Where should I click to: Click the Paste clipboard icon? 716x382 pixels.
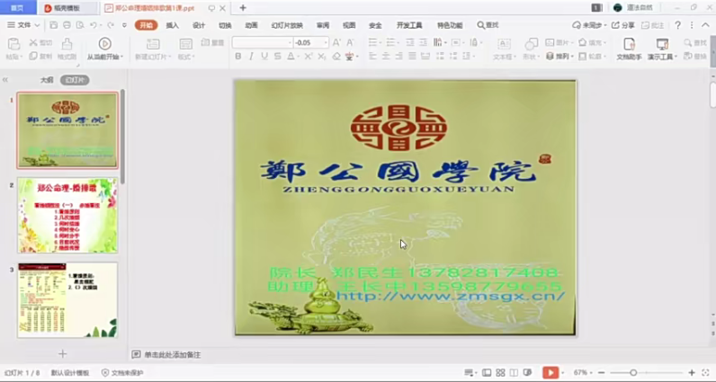(13, 44)
